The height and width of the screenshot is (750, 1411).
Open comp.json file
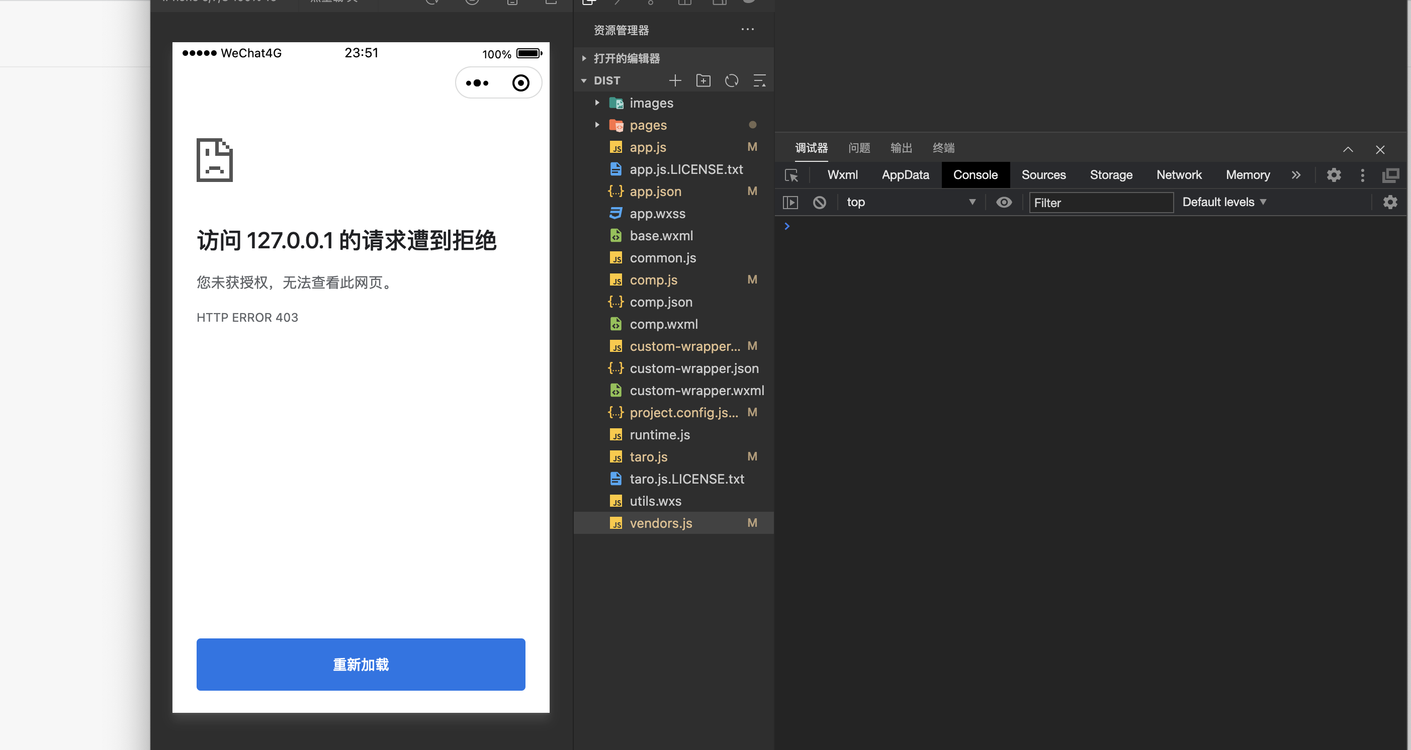click(x=673, y=302)
